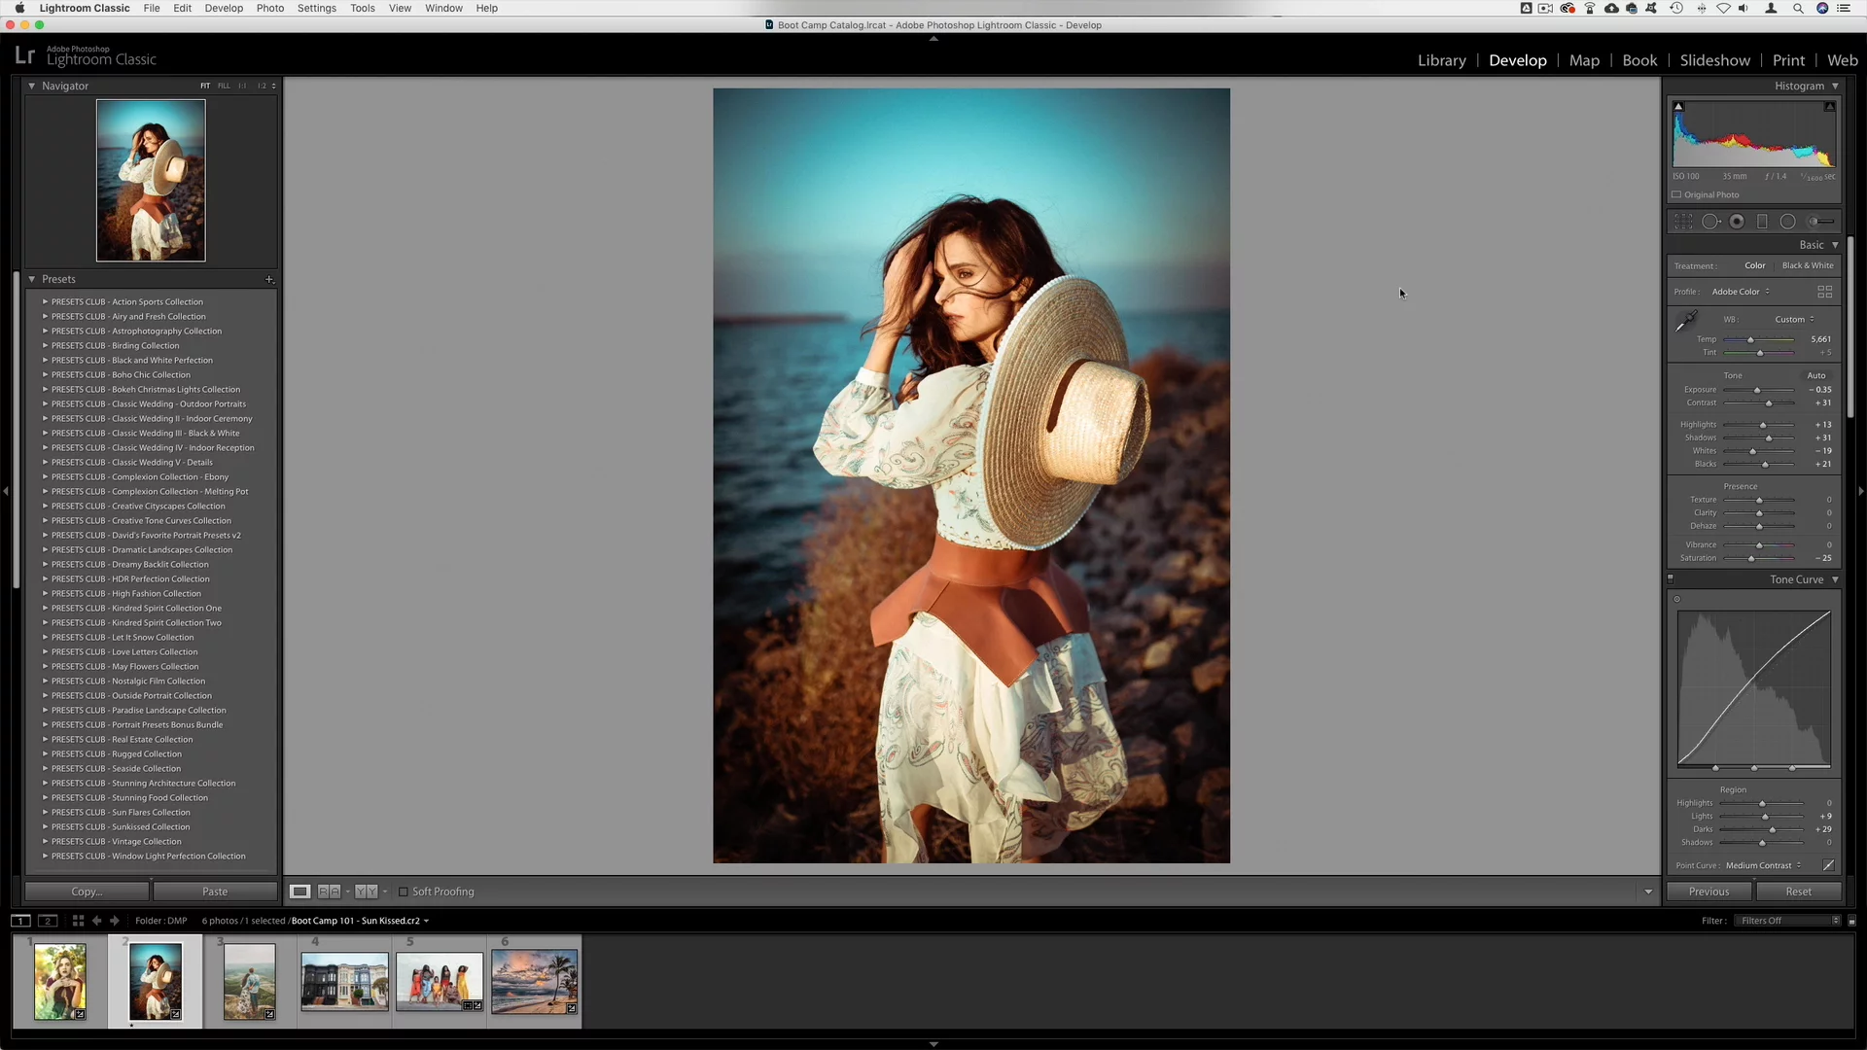
Task: Click the Copy... button
Action: (87, 892)
